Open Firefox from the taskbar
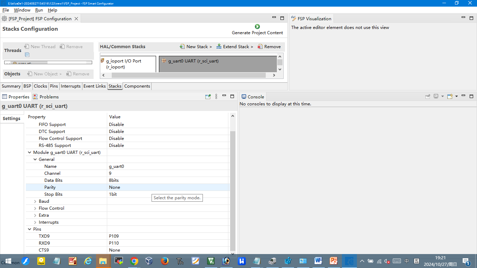Image resolution: width=477 pixels, height=268 pixels. [x=165, y=261]
